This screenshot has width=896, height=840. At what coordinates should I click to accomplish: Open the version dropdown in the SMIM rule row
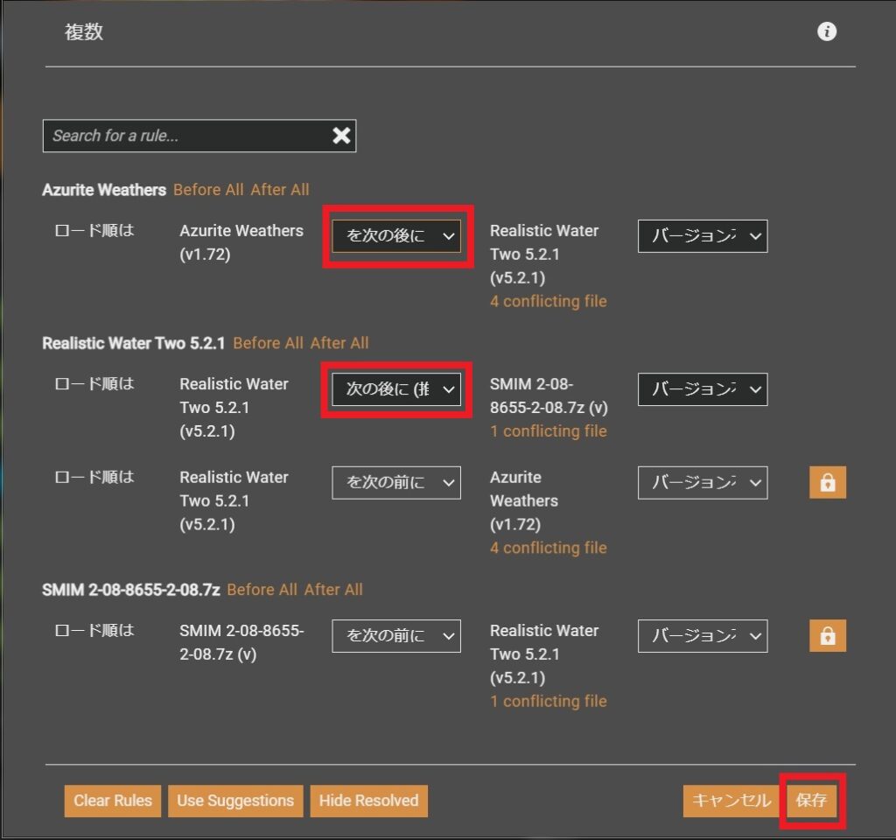[703, 635]
